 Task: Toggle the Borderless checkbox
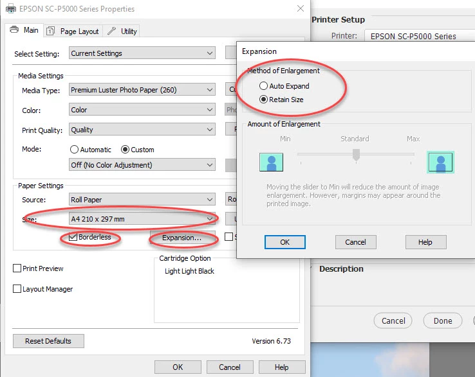click(73, 237)
